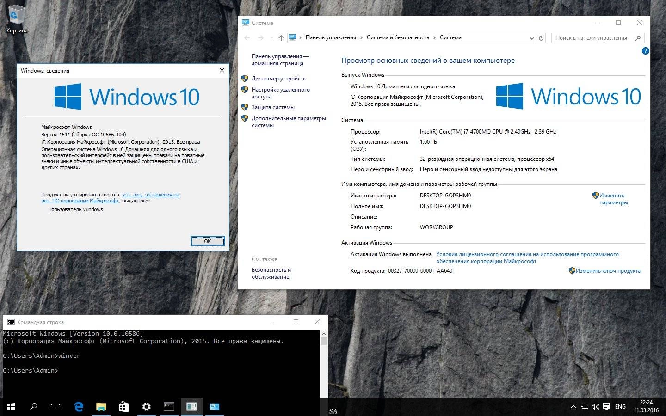Image resolution: width=666 pixels, height=416 pixels.
Task: Click processor Intel Core i7-4700MQ text
Action: coord(488,132)
